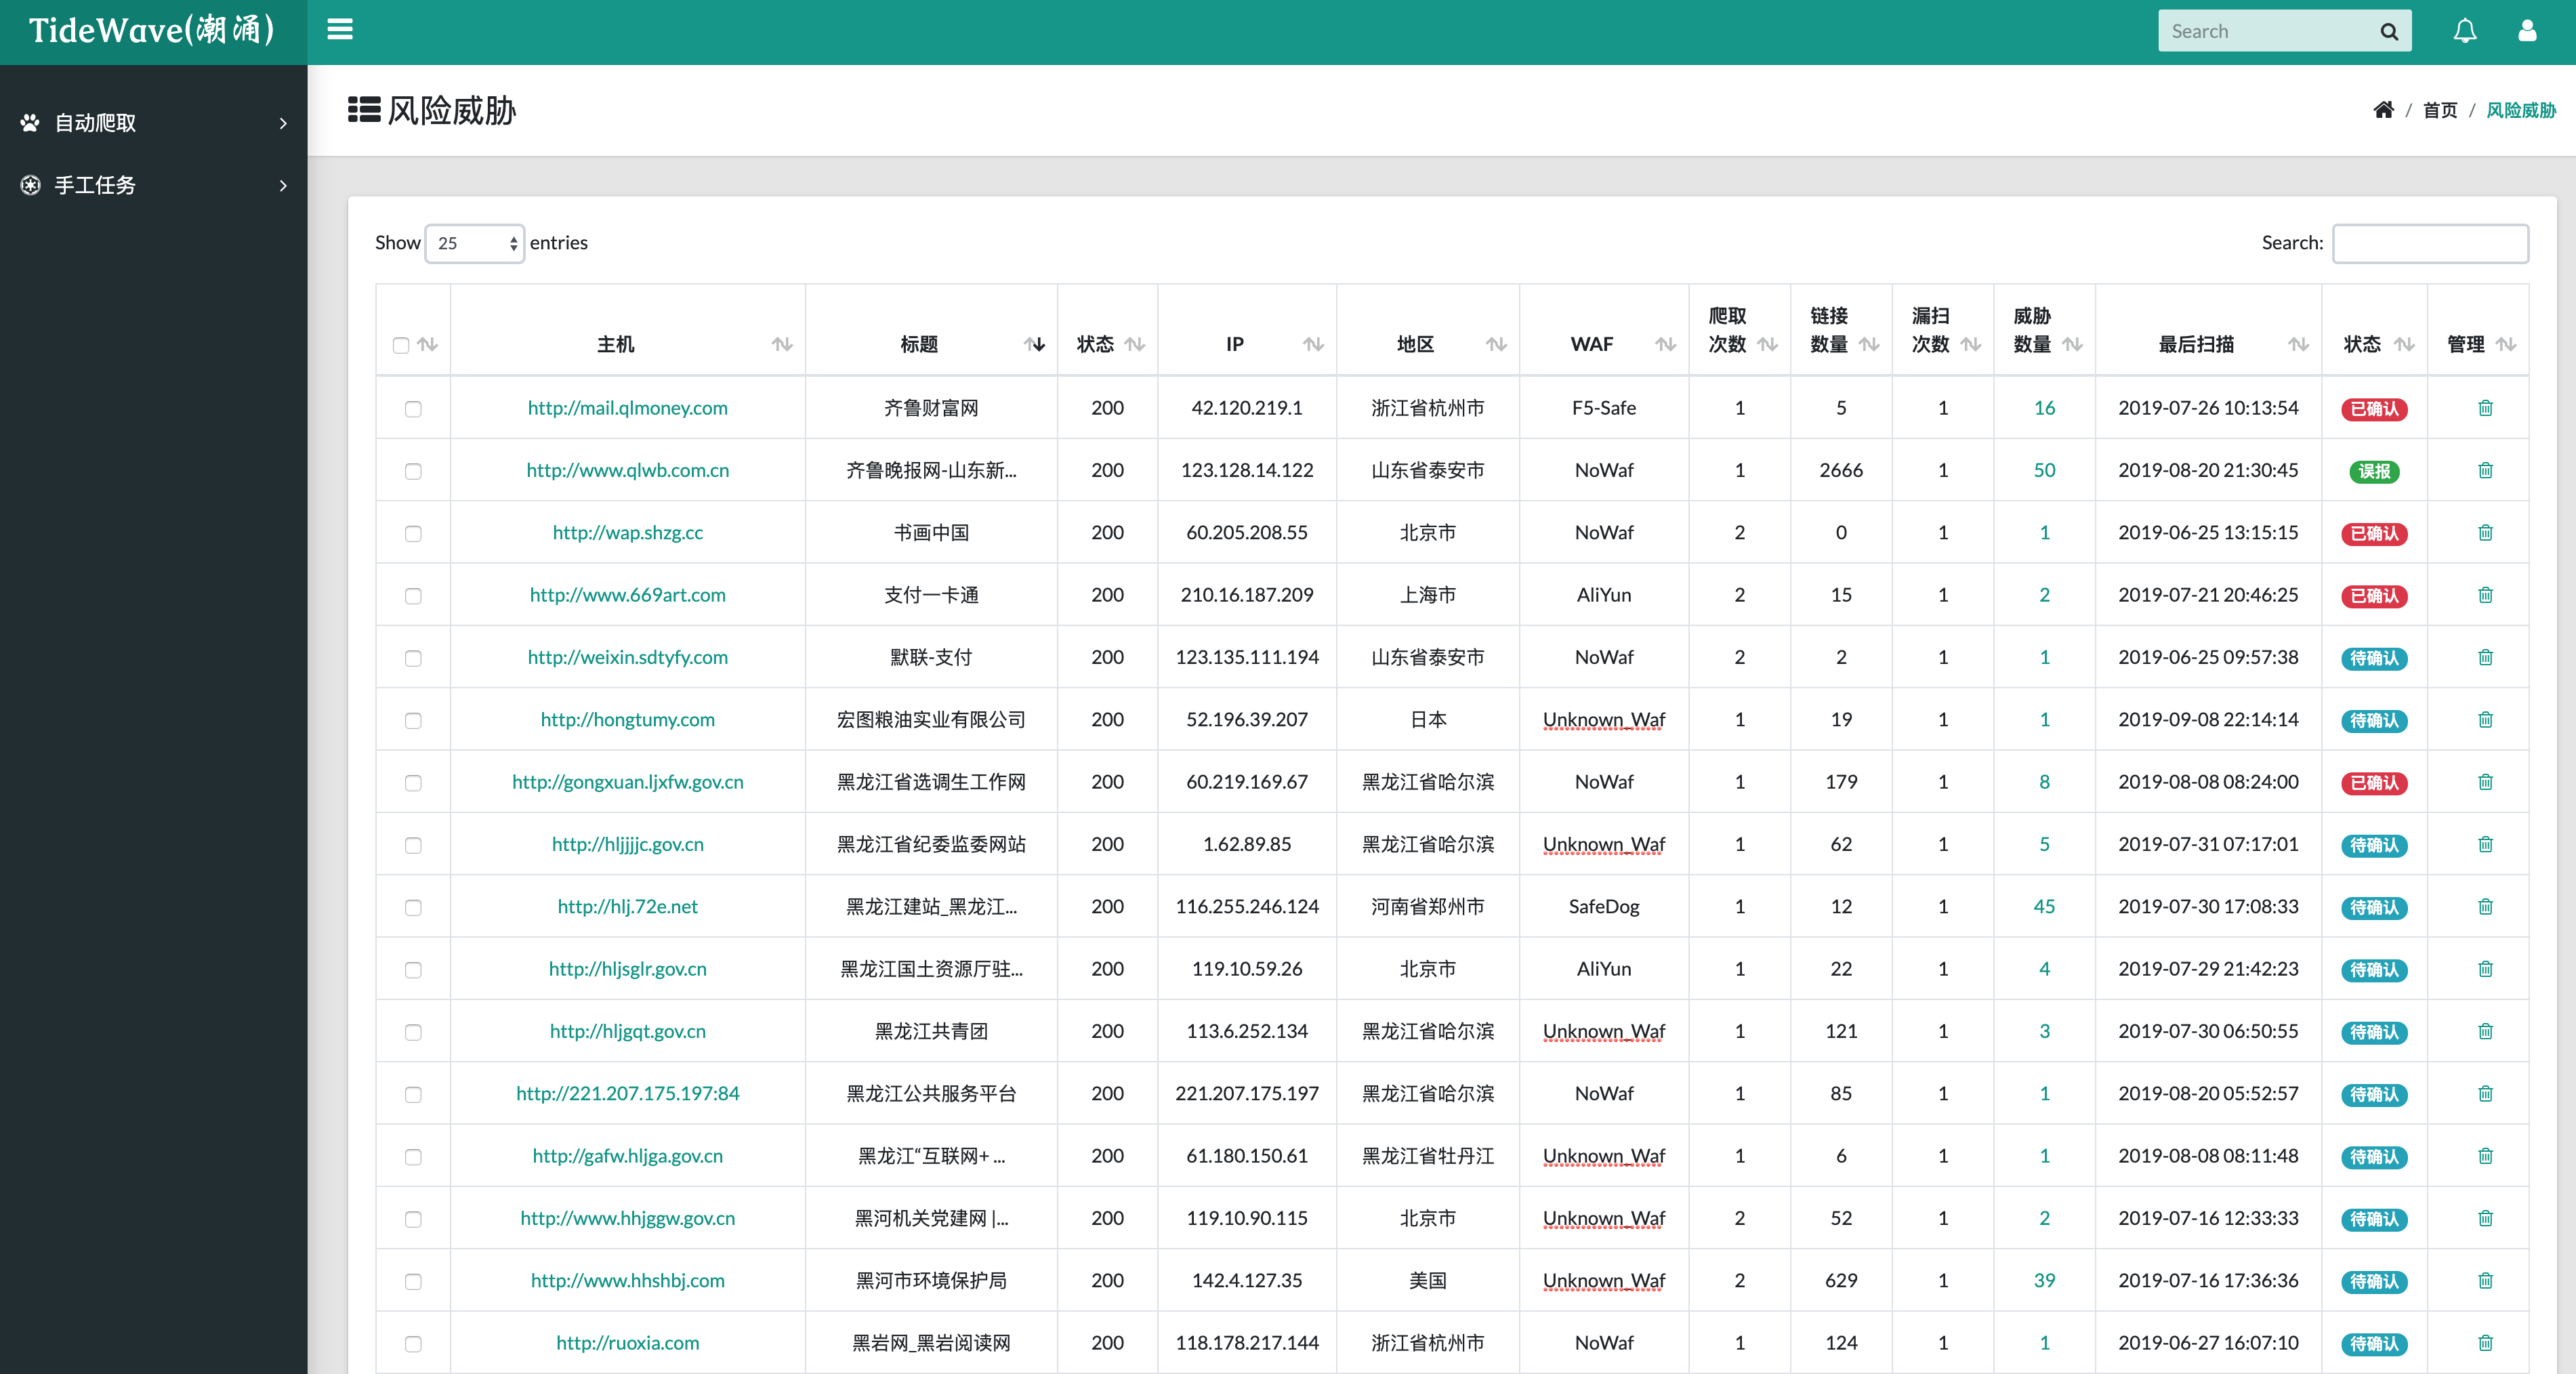Image resolution: width=2576 pixels, height=1374 pixels.
Task: Open the user profile icon
Action: click(x=2527, y=31)
